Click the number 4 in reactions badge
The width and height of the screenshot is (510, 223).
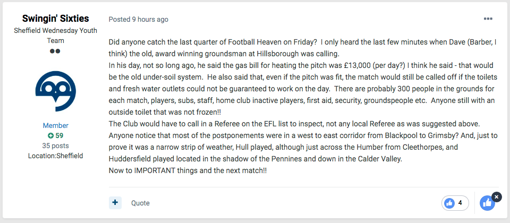pos(460,203)
